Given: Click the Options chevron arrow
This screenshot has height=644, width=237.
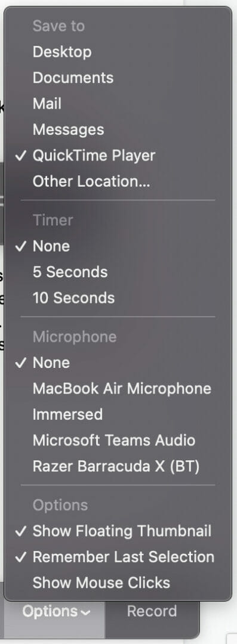Looking at the screenshot, I should pos(85,613).
